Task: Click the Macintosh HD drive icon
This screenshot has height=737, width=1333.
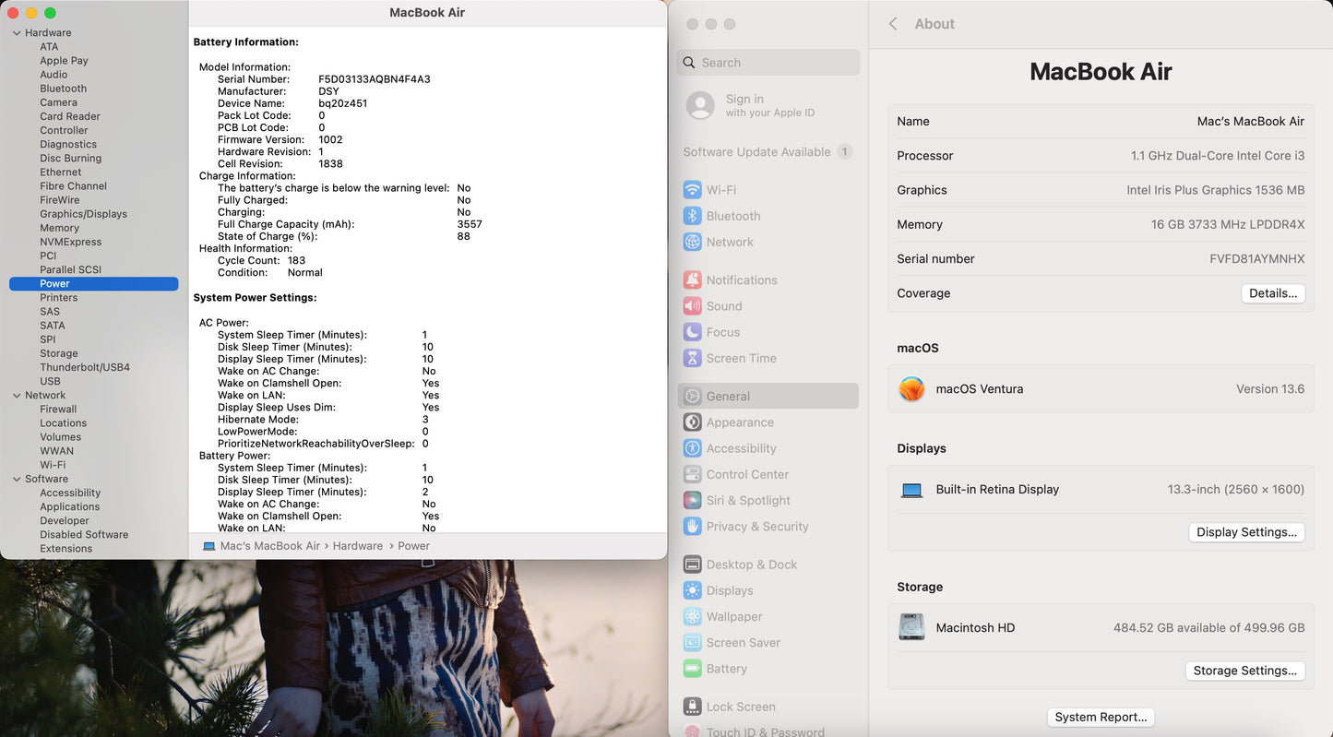Action: pos(911,627)
